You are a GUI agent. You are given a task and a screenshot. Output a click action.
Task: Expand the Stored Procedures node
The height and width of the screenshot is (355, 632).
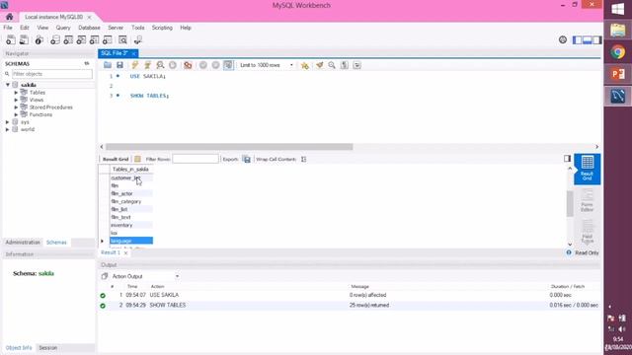click(16, 107)
